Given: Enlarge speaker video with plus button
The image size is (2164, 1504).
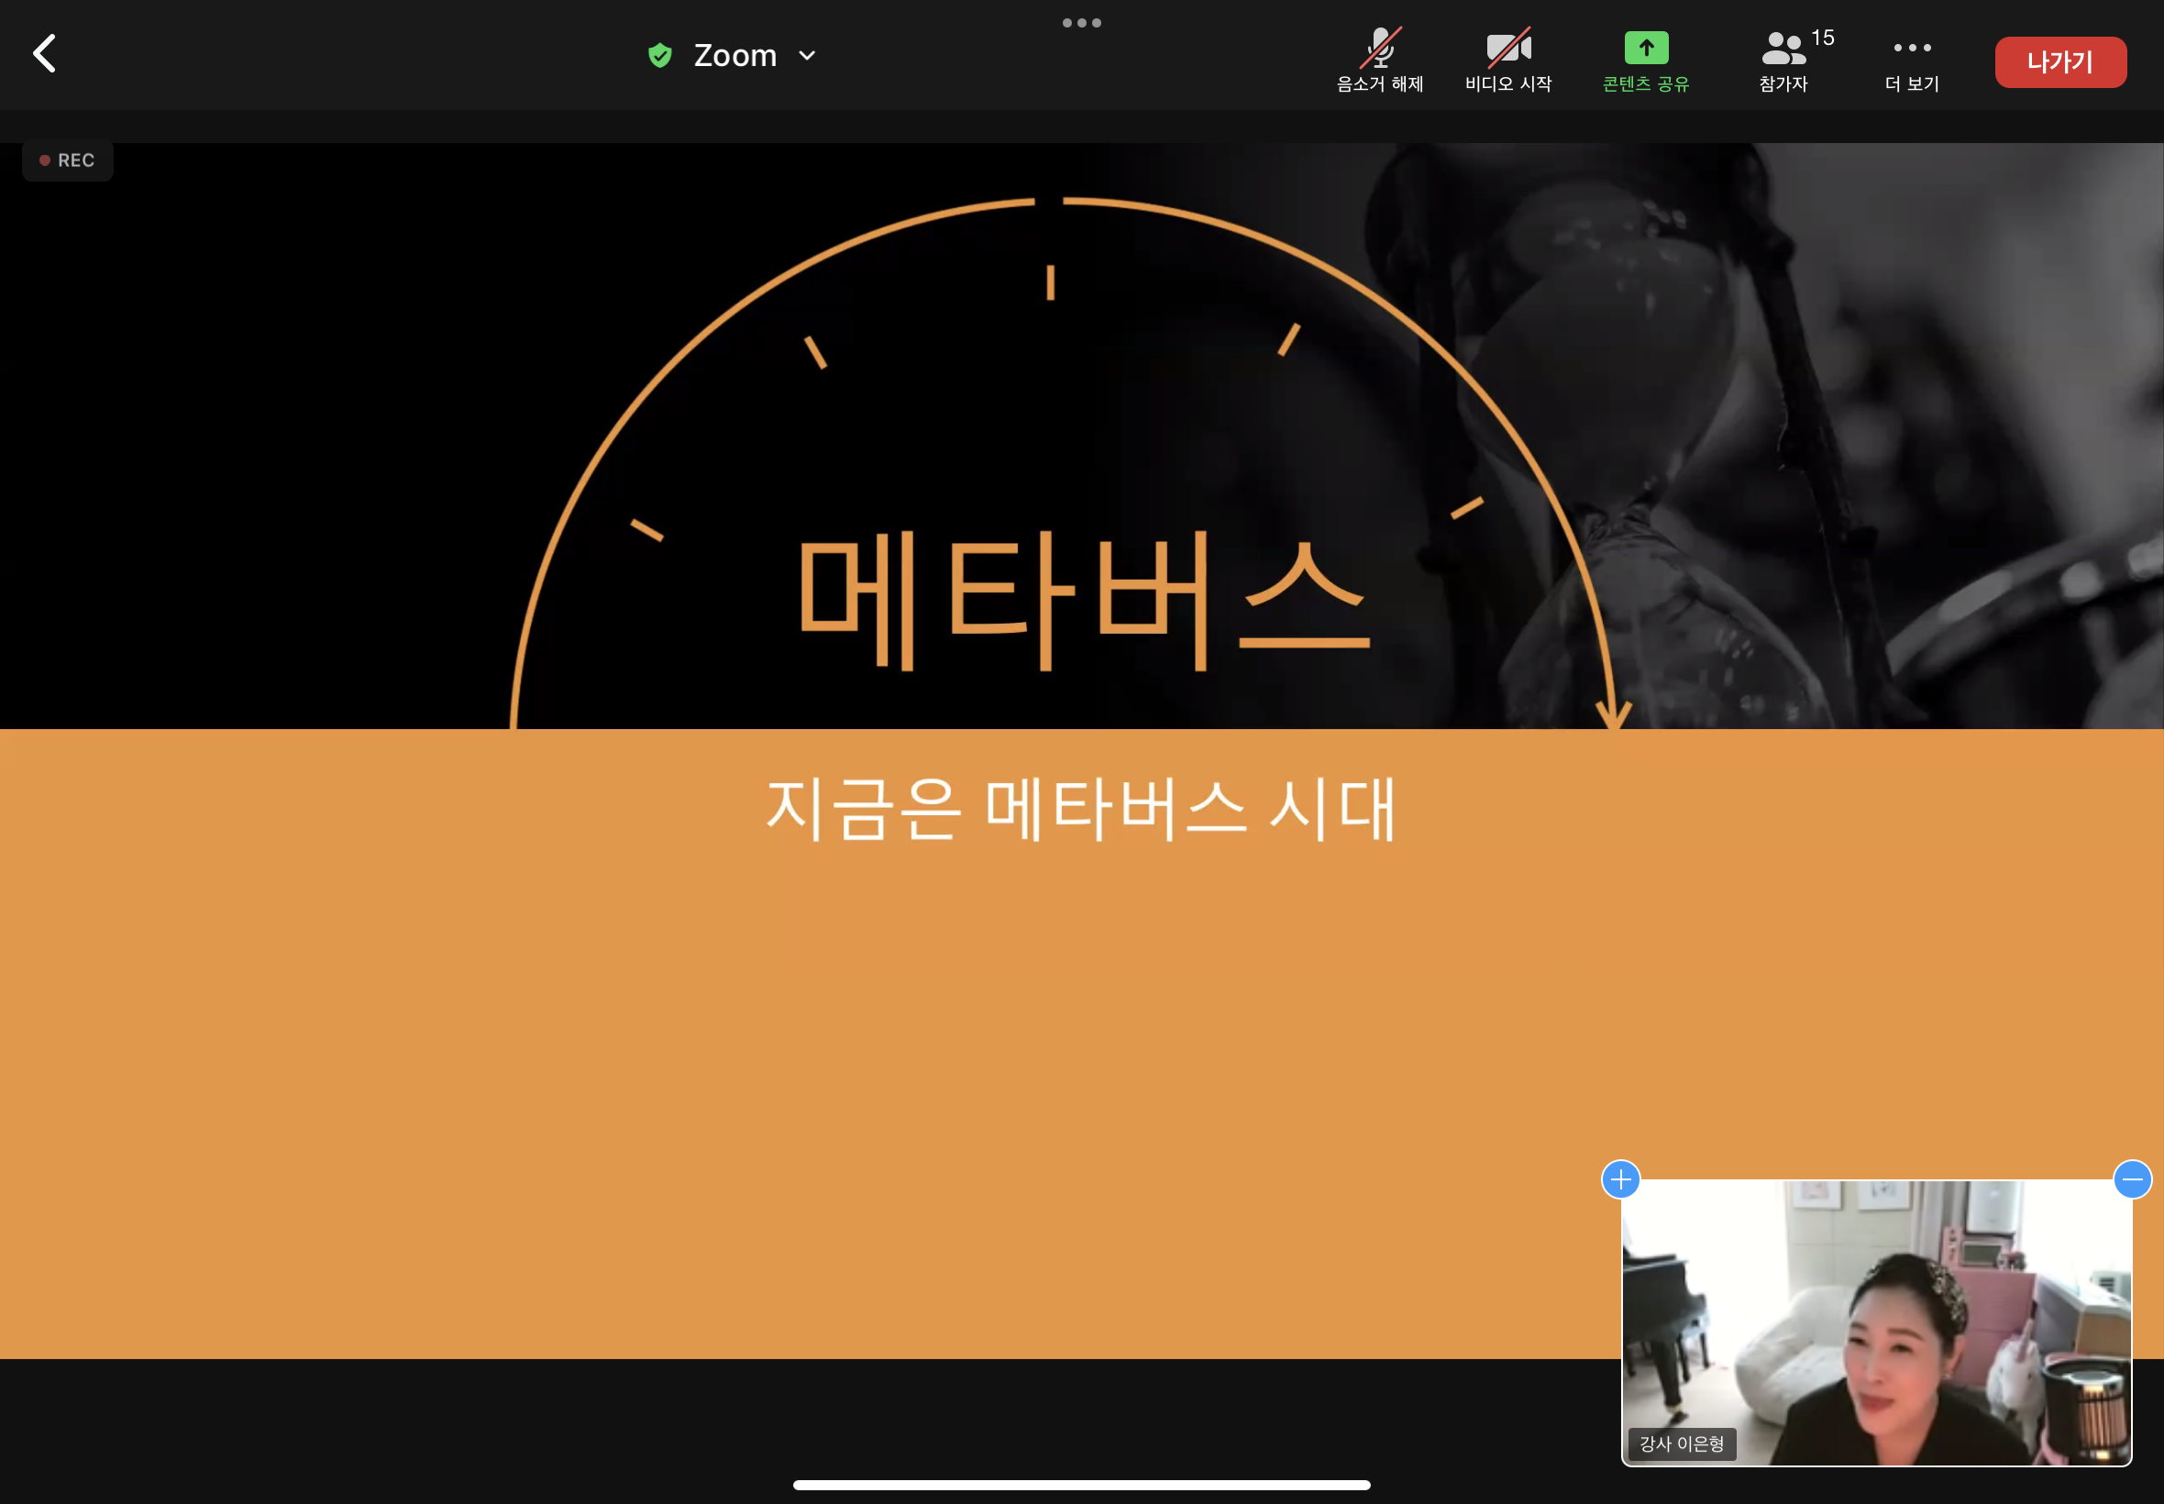Looking at the screenshot, I should click(x=1620, y=1178).
